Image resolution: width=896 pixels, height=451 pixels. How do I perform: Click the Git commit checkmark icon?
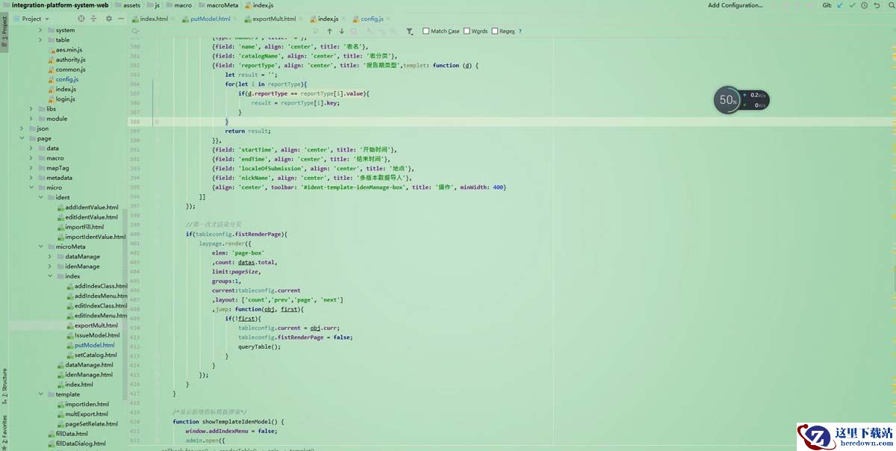click(x=852, y=5)
